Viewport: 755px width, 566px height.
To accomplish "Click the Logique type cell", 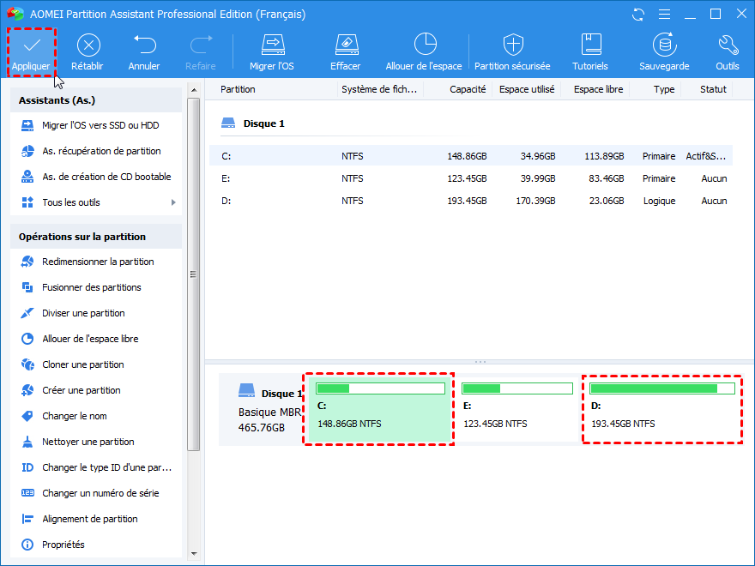I will 659,202.
